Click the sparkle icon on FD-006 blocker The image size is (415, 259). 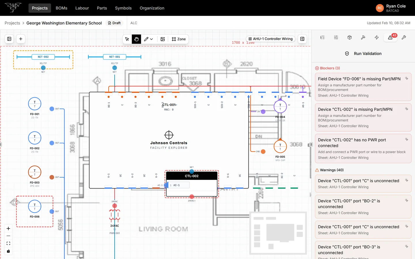(x=407, y=79)
